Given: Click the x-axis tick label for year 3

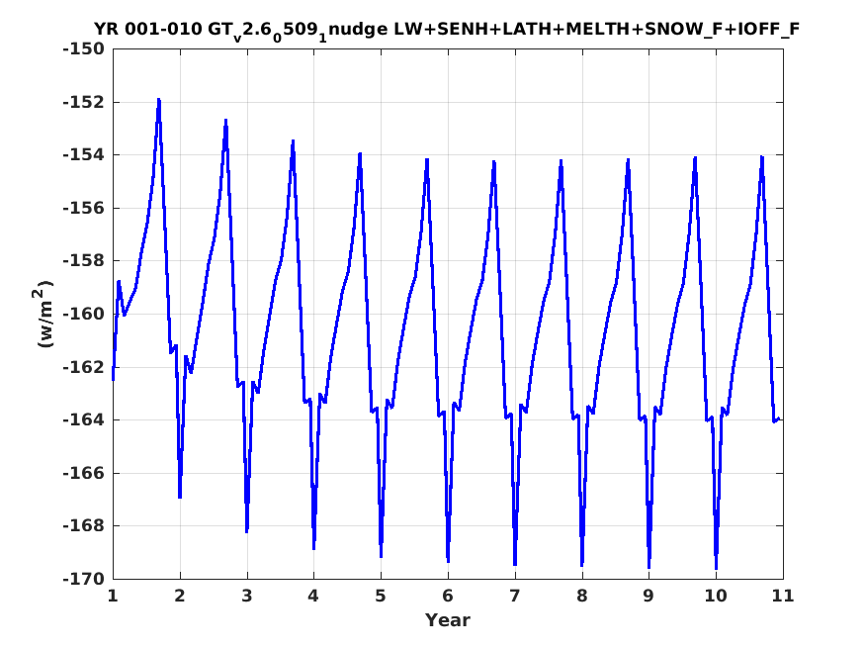Looking at the screenshot, I should click(x=247, y=596).
